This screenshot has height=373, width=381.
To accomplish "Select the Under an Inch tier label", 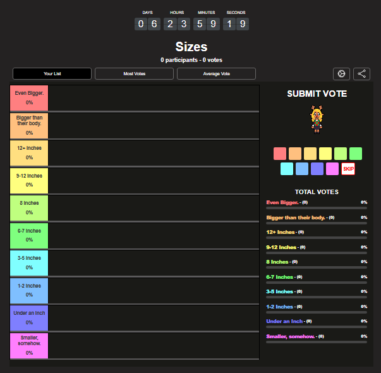I will [29, 318].
